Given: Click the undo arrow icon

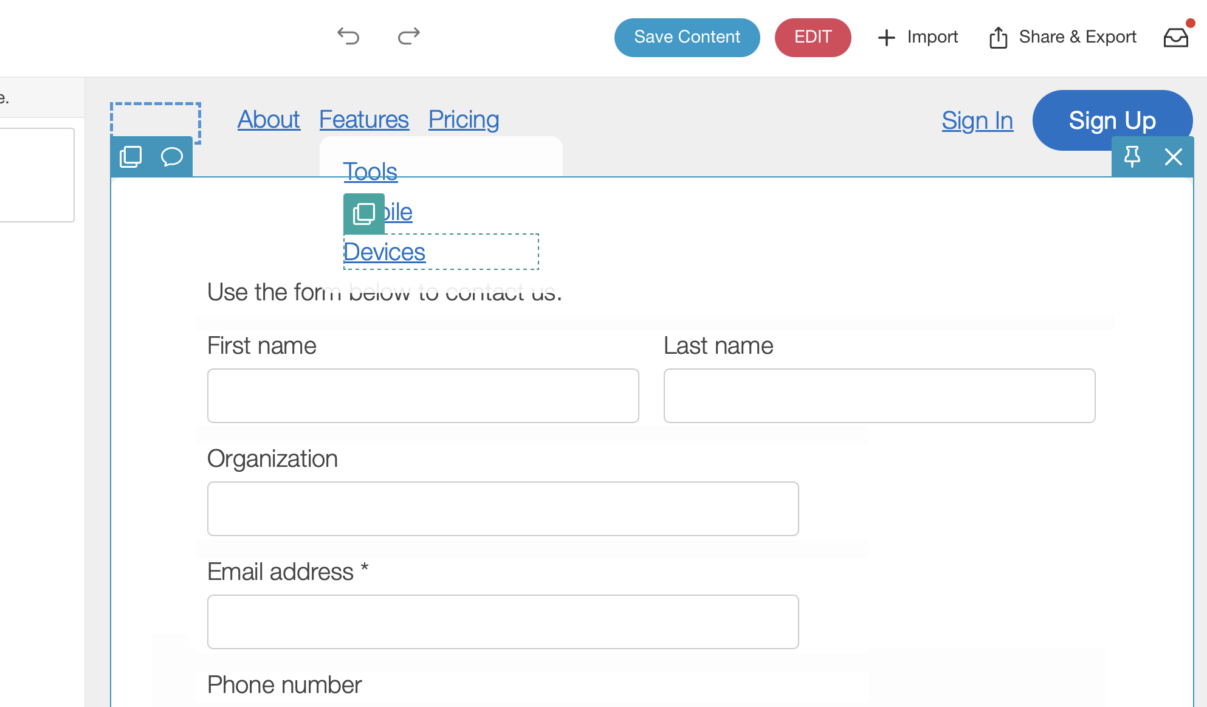Looking at the screenshot, I should 349,36.
